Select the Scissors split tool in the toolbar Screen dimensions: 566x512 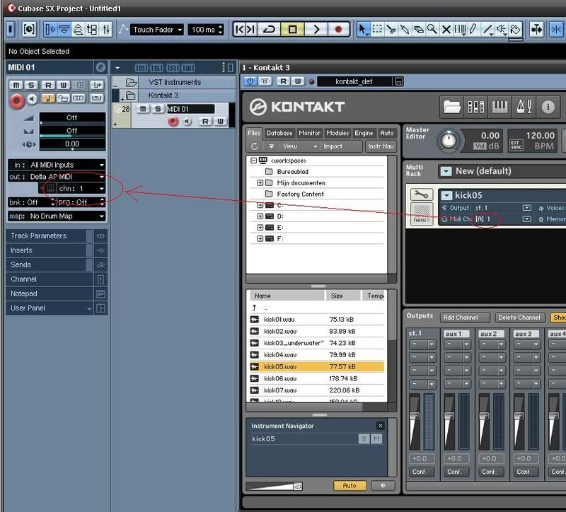point(391,30)
